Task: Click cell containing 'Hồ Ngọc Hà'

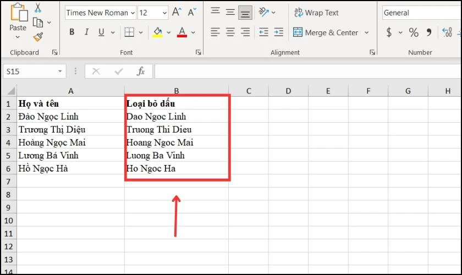Action: pos(71,168)
